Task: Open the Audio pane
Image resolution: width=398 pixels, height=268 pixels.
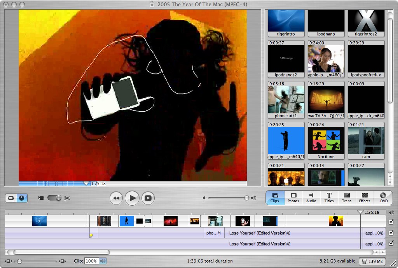Action: click(311, 198)
